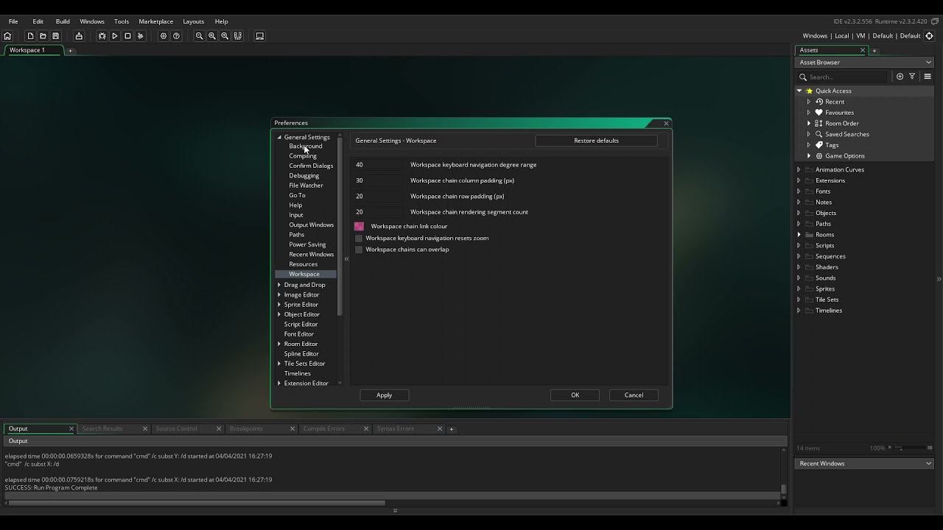Click the Tags label icon
Viewport: 943px width, 530px height.
pyautogui.click(x=818, y=145)
